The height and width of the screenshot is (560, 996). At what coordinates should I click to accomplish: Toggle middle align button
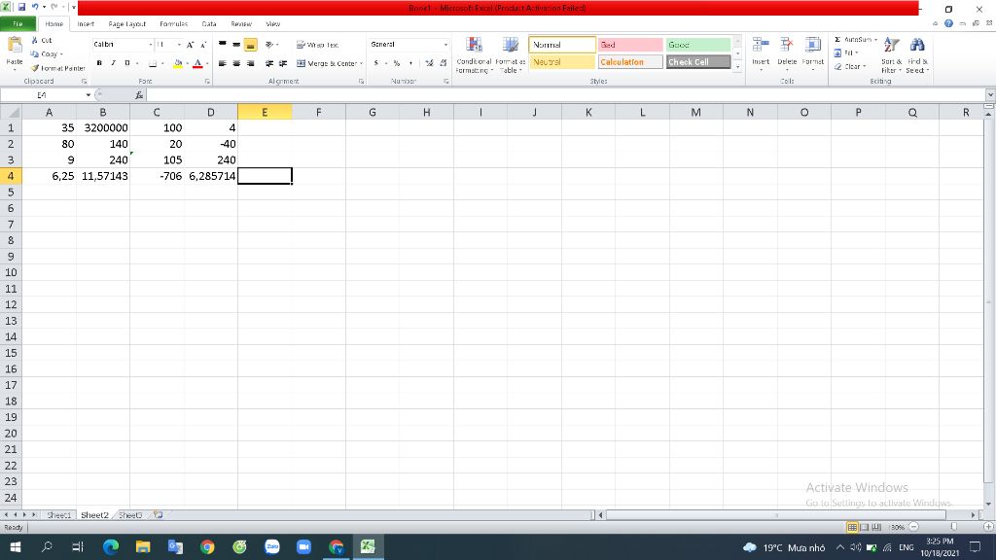[236, 45]
